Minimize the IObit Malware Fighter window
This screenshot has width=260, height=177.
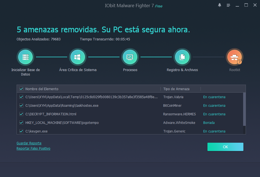(237, 6)
